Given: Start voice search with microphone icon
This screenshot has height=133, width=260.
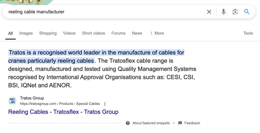Looking at the screenshot, I should tap(223, 12).
